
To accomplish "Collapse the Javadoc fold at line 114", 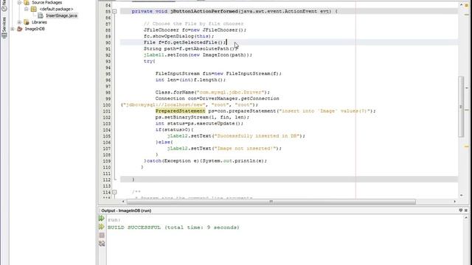I will (114, 192).
